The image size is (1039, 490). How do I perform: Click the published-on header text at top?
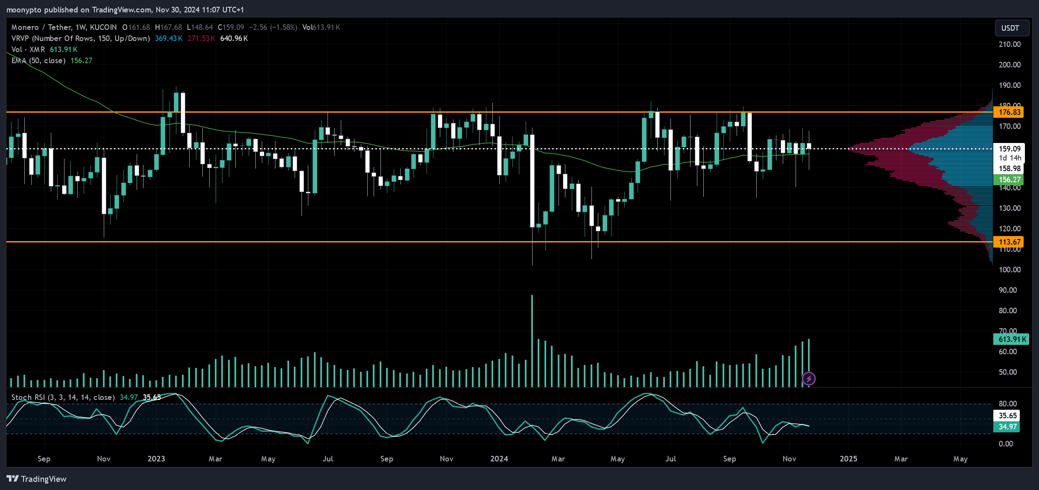125,9
